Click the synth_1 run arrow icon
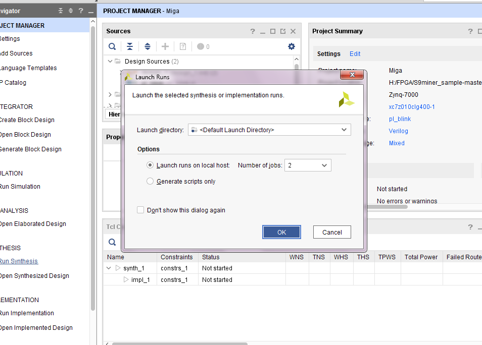The image size is (482, 345). (x=118, y=268)
